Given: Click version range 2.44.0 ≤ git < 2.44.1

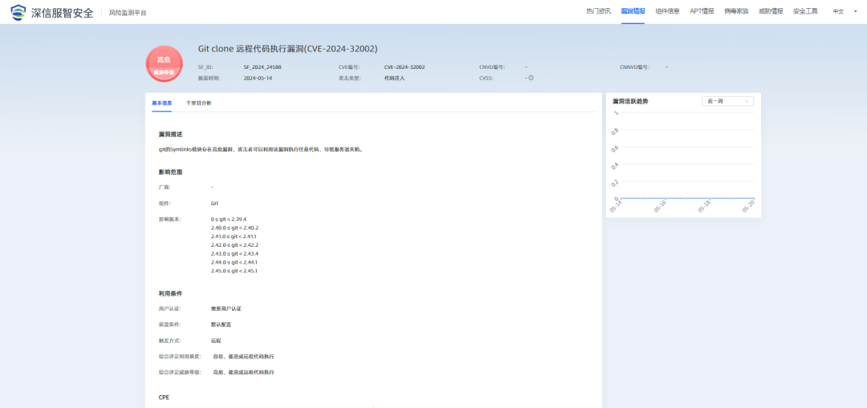Looking at the screenshot, I should coord(234,262).
